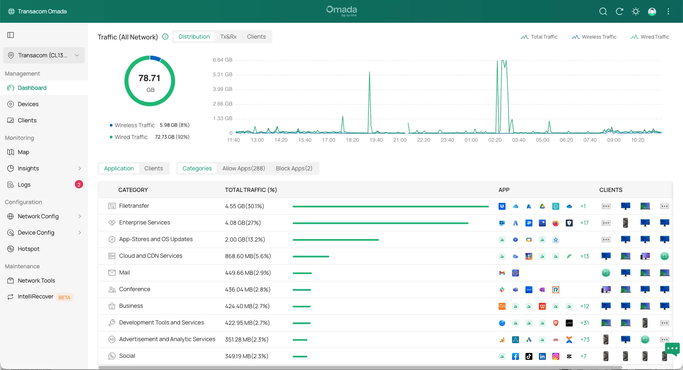The width and height of the screenshot is (683, 370).
Task: Toggle Wireless Traffic legend series
Action: (594, 37)
